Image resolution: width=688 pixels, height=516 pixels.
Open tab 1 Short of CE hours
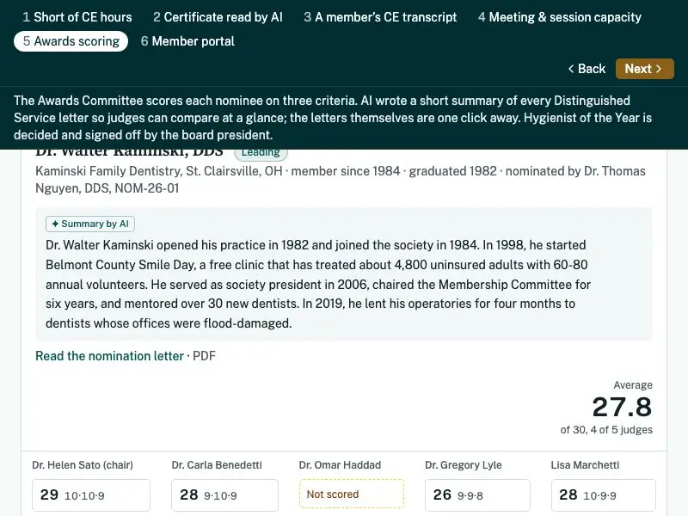point(77,17)
